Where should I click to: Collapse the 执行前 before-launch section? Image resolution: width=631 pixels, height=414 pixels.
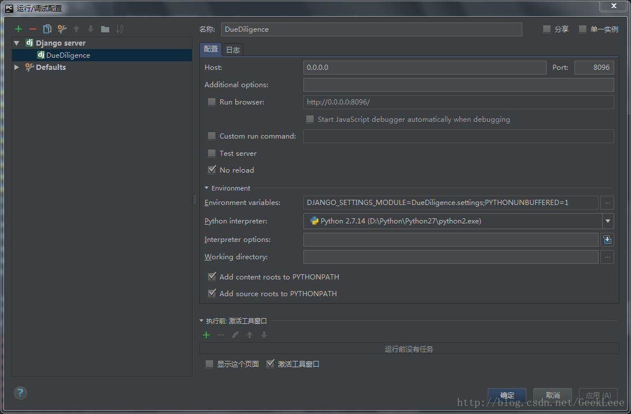[201, 321]
